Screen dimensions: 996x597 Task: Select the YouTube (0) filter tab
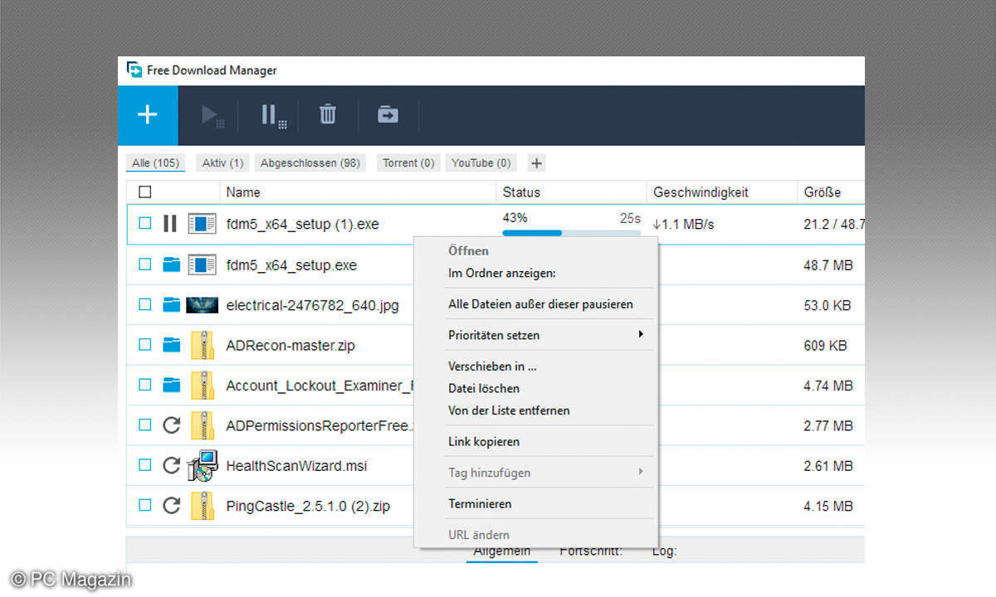481,163
